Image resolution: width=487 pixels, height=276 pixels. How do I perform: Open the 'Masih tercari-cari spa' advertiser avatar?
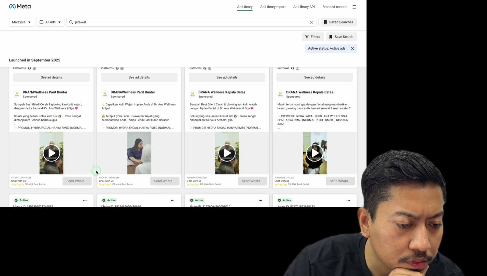point(280,94)
